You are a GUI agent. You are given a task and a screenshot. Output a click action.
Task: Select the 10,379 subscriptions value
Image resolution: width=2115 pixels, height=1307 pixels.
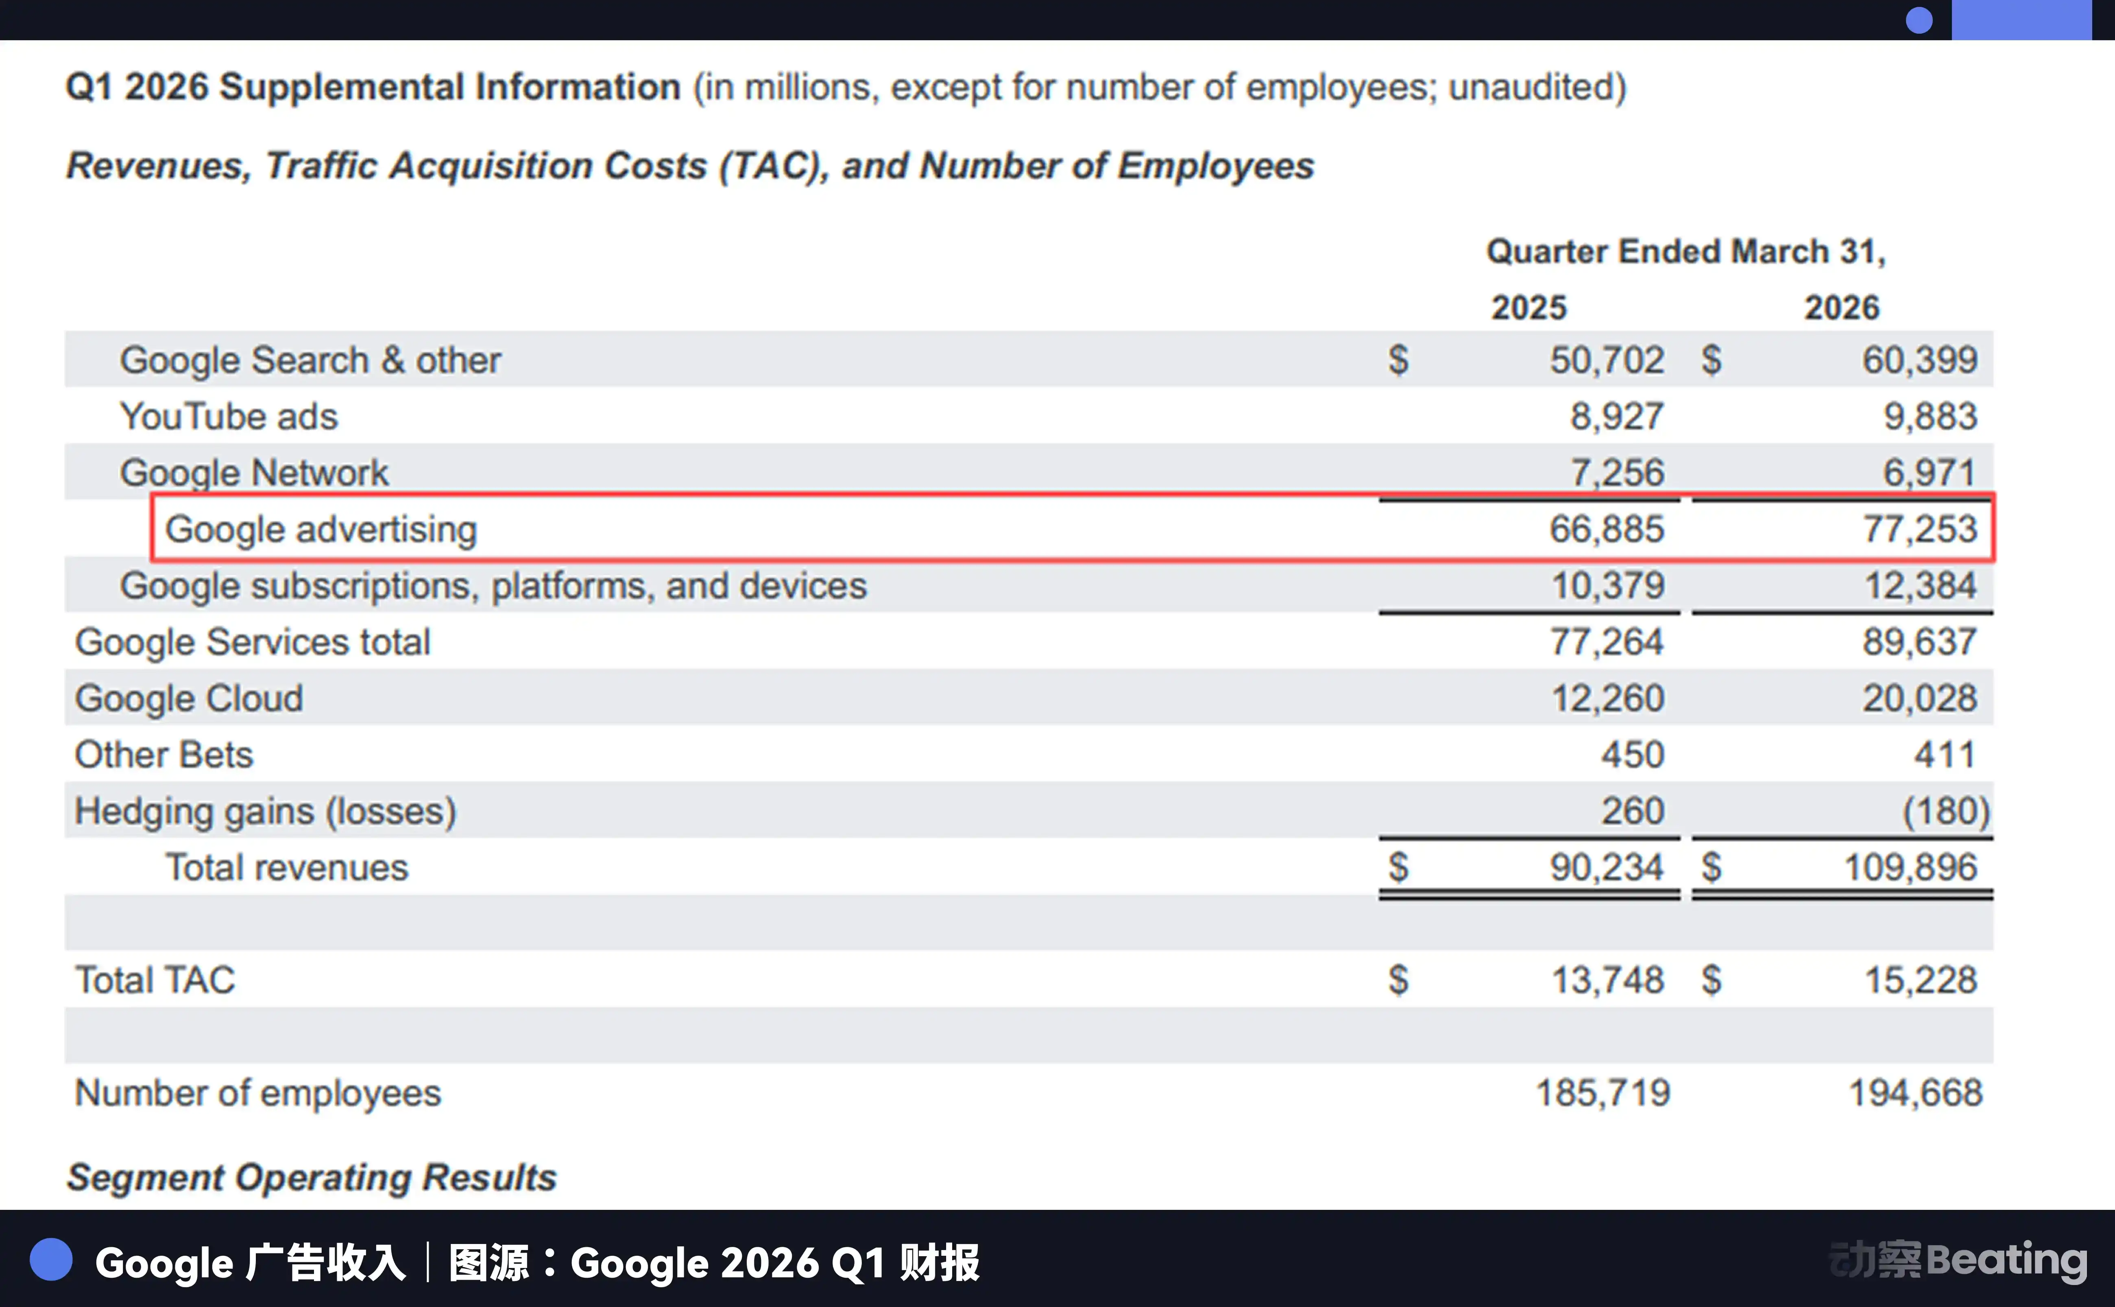tap(1607, 586)
